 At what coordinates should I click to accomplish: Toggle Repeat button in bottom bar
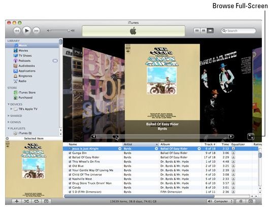(x=36, y=201)
